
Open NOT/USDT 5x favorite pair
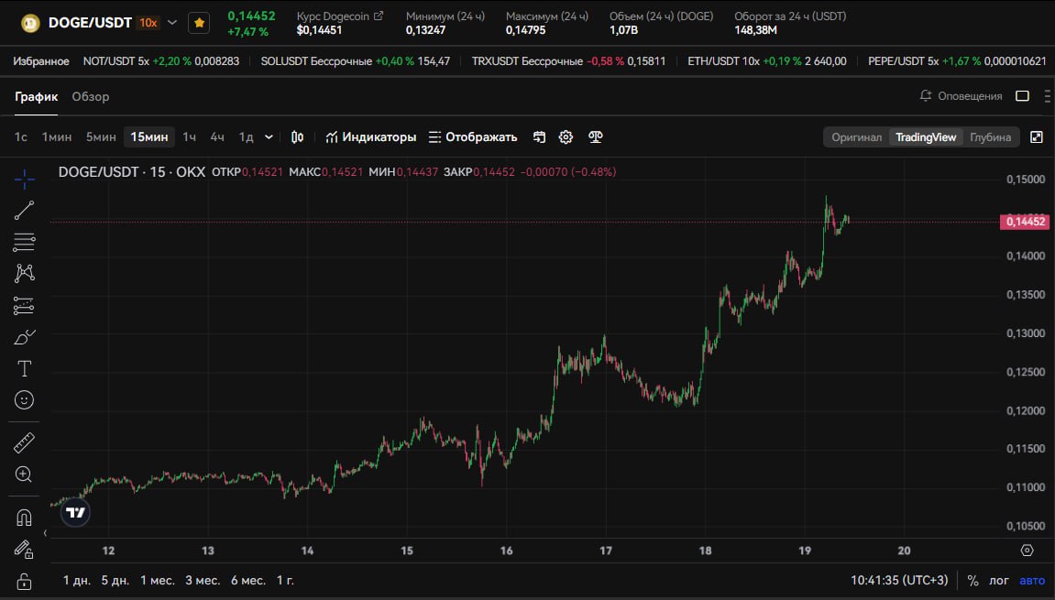point(160,61)
